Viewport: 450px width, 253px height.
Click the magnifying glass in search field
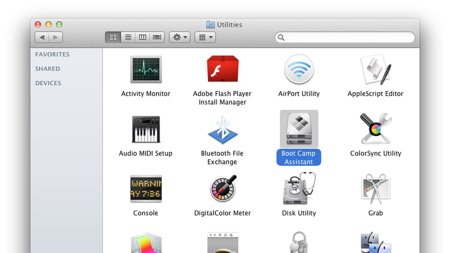coord(281,37)
